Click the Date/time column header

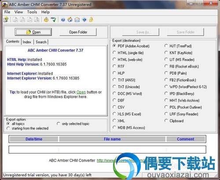[x=34, y=139]
